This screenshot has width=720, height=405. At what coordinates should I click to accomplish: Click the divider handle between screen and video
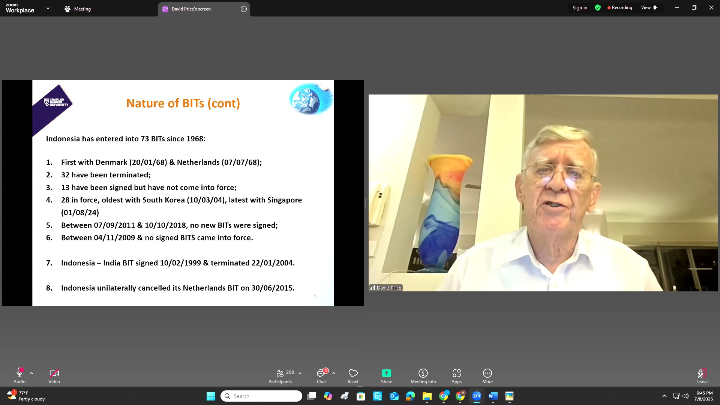pos(366,203)
